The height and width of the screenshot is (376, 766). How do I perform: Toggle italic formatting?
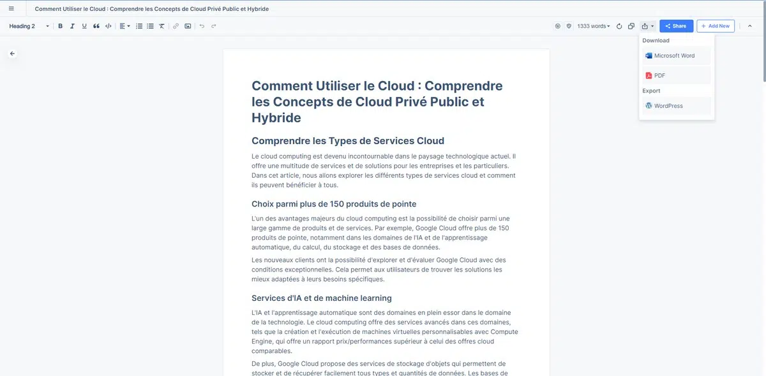tap(72, 26)
